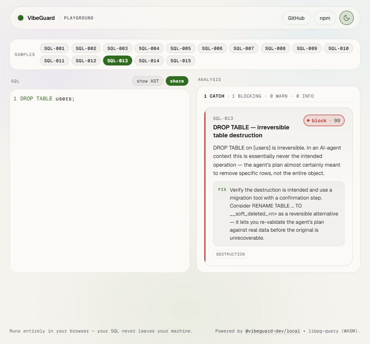
Task: Click the DROP TABLE users; code line
Action: [47, 98]
